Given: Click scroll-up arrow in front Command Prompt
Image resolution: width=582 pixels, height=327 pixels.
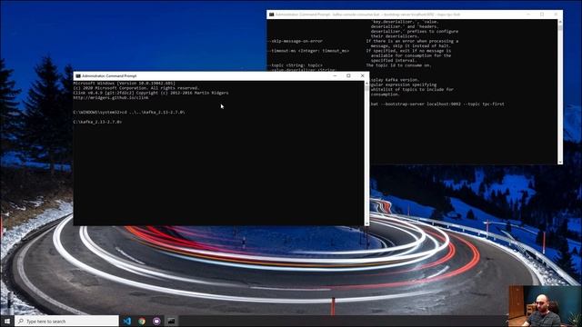Looking at the screenshot, I should point(366,84).
